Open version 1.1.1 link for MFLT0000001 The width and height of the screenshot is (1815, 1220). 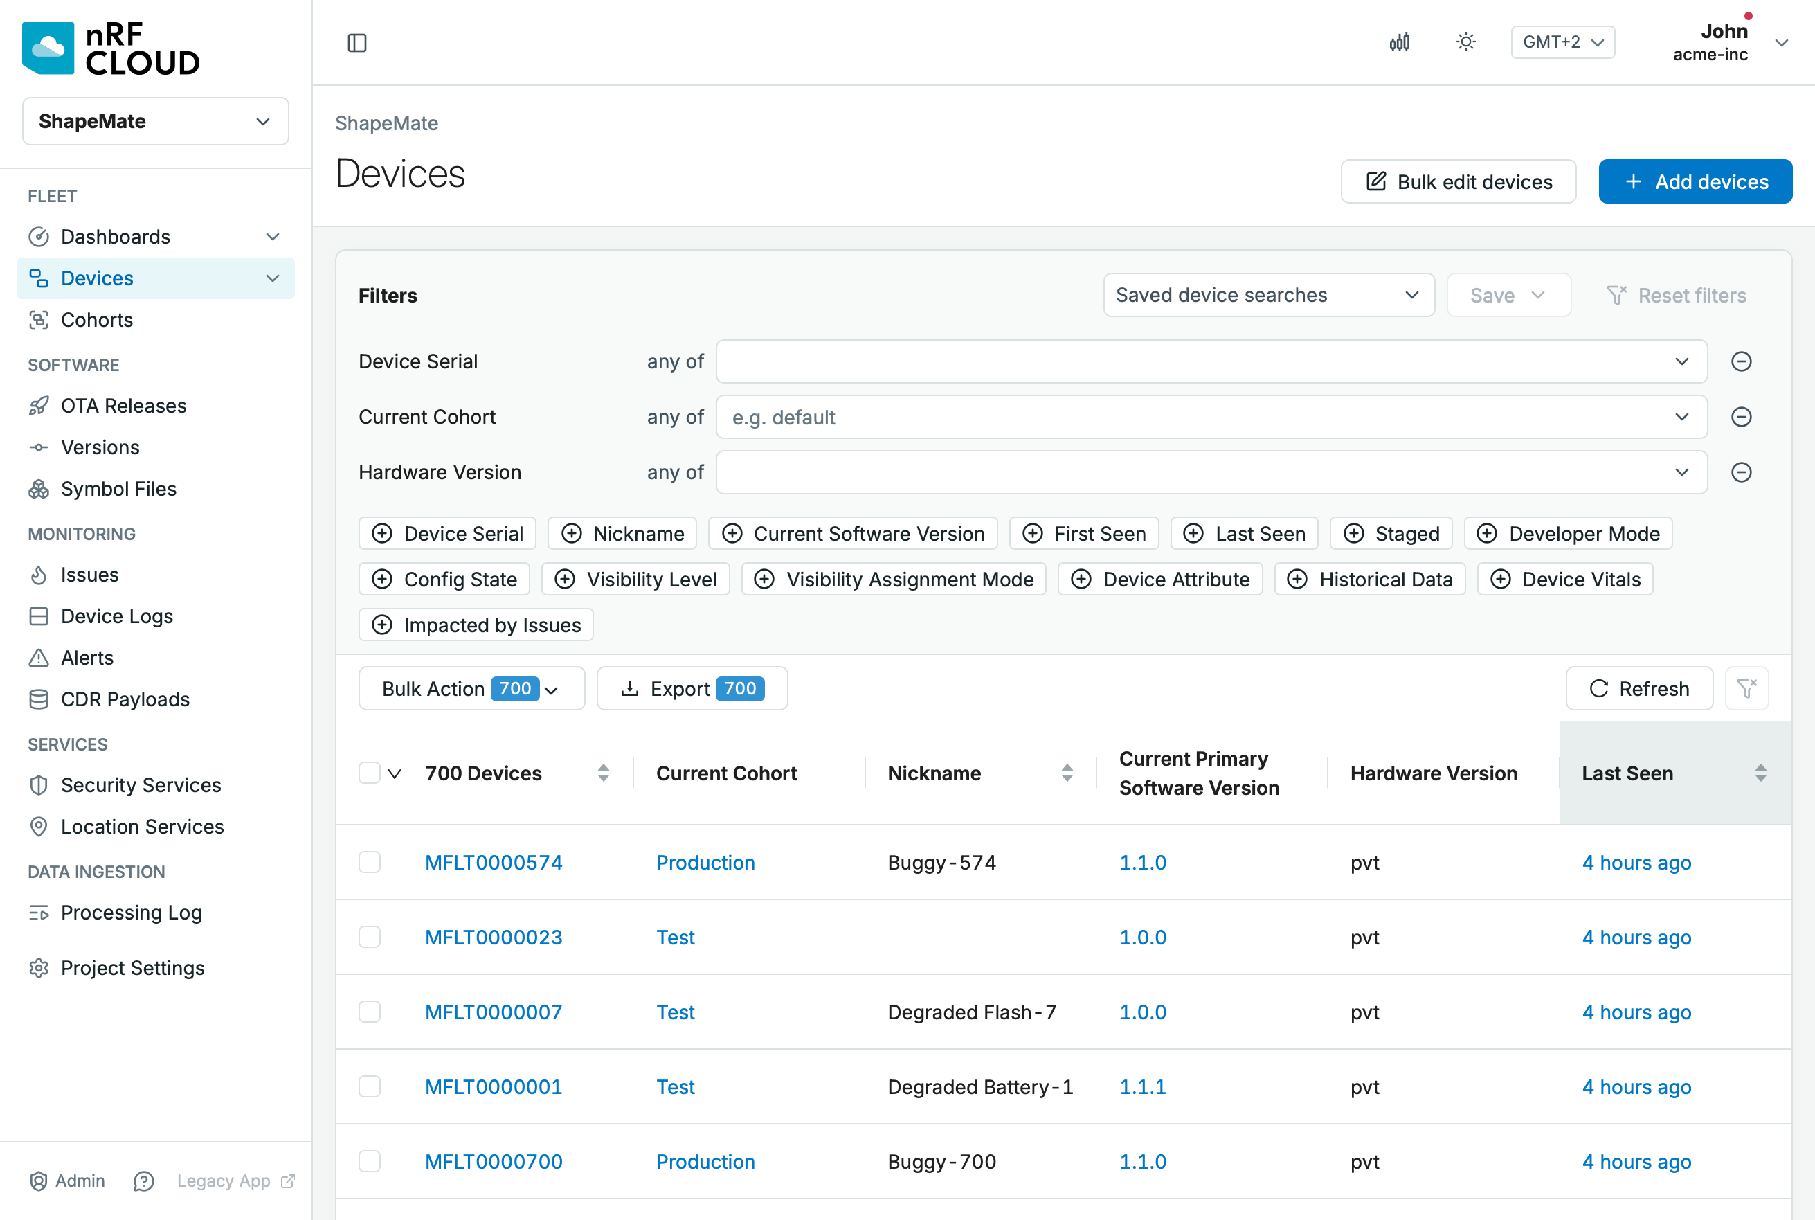coord(1142,1087)
